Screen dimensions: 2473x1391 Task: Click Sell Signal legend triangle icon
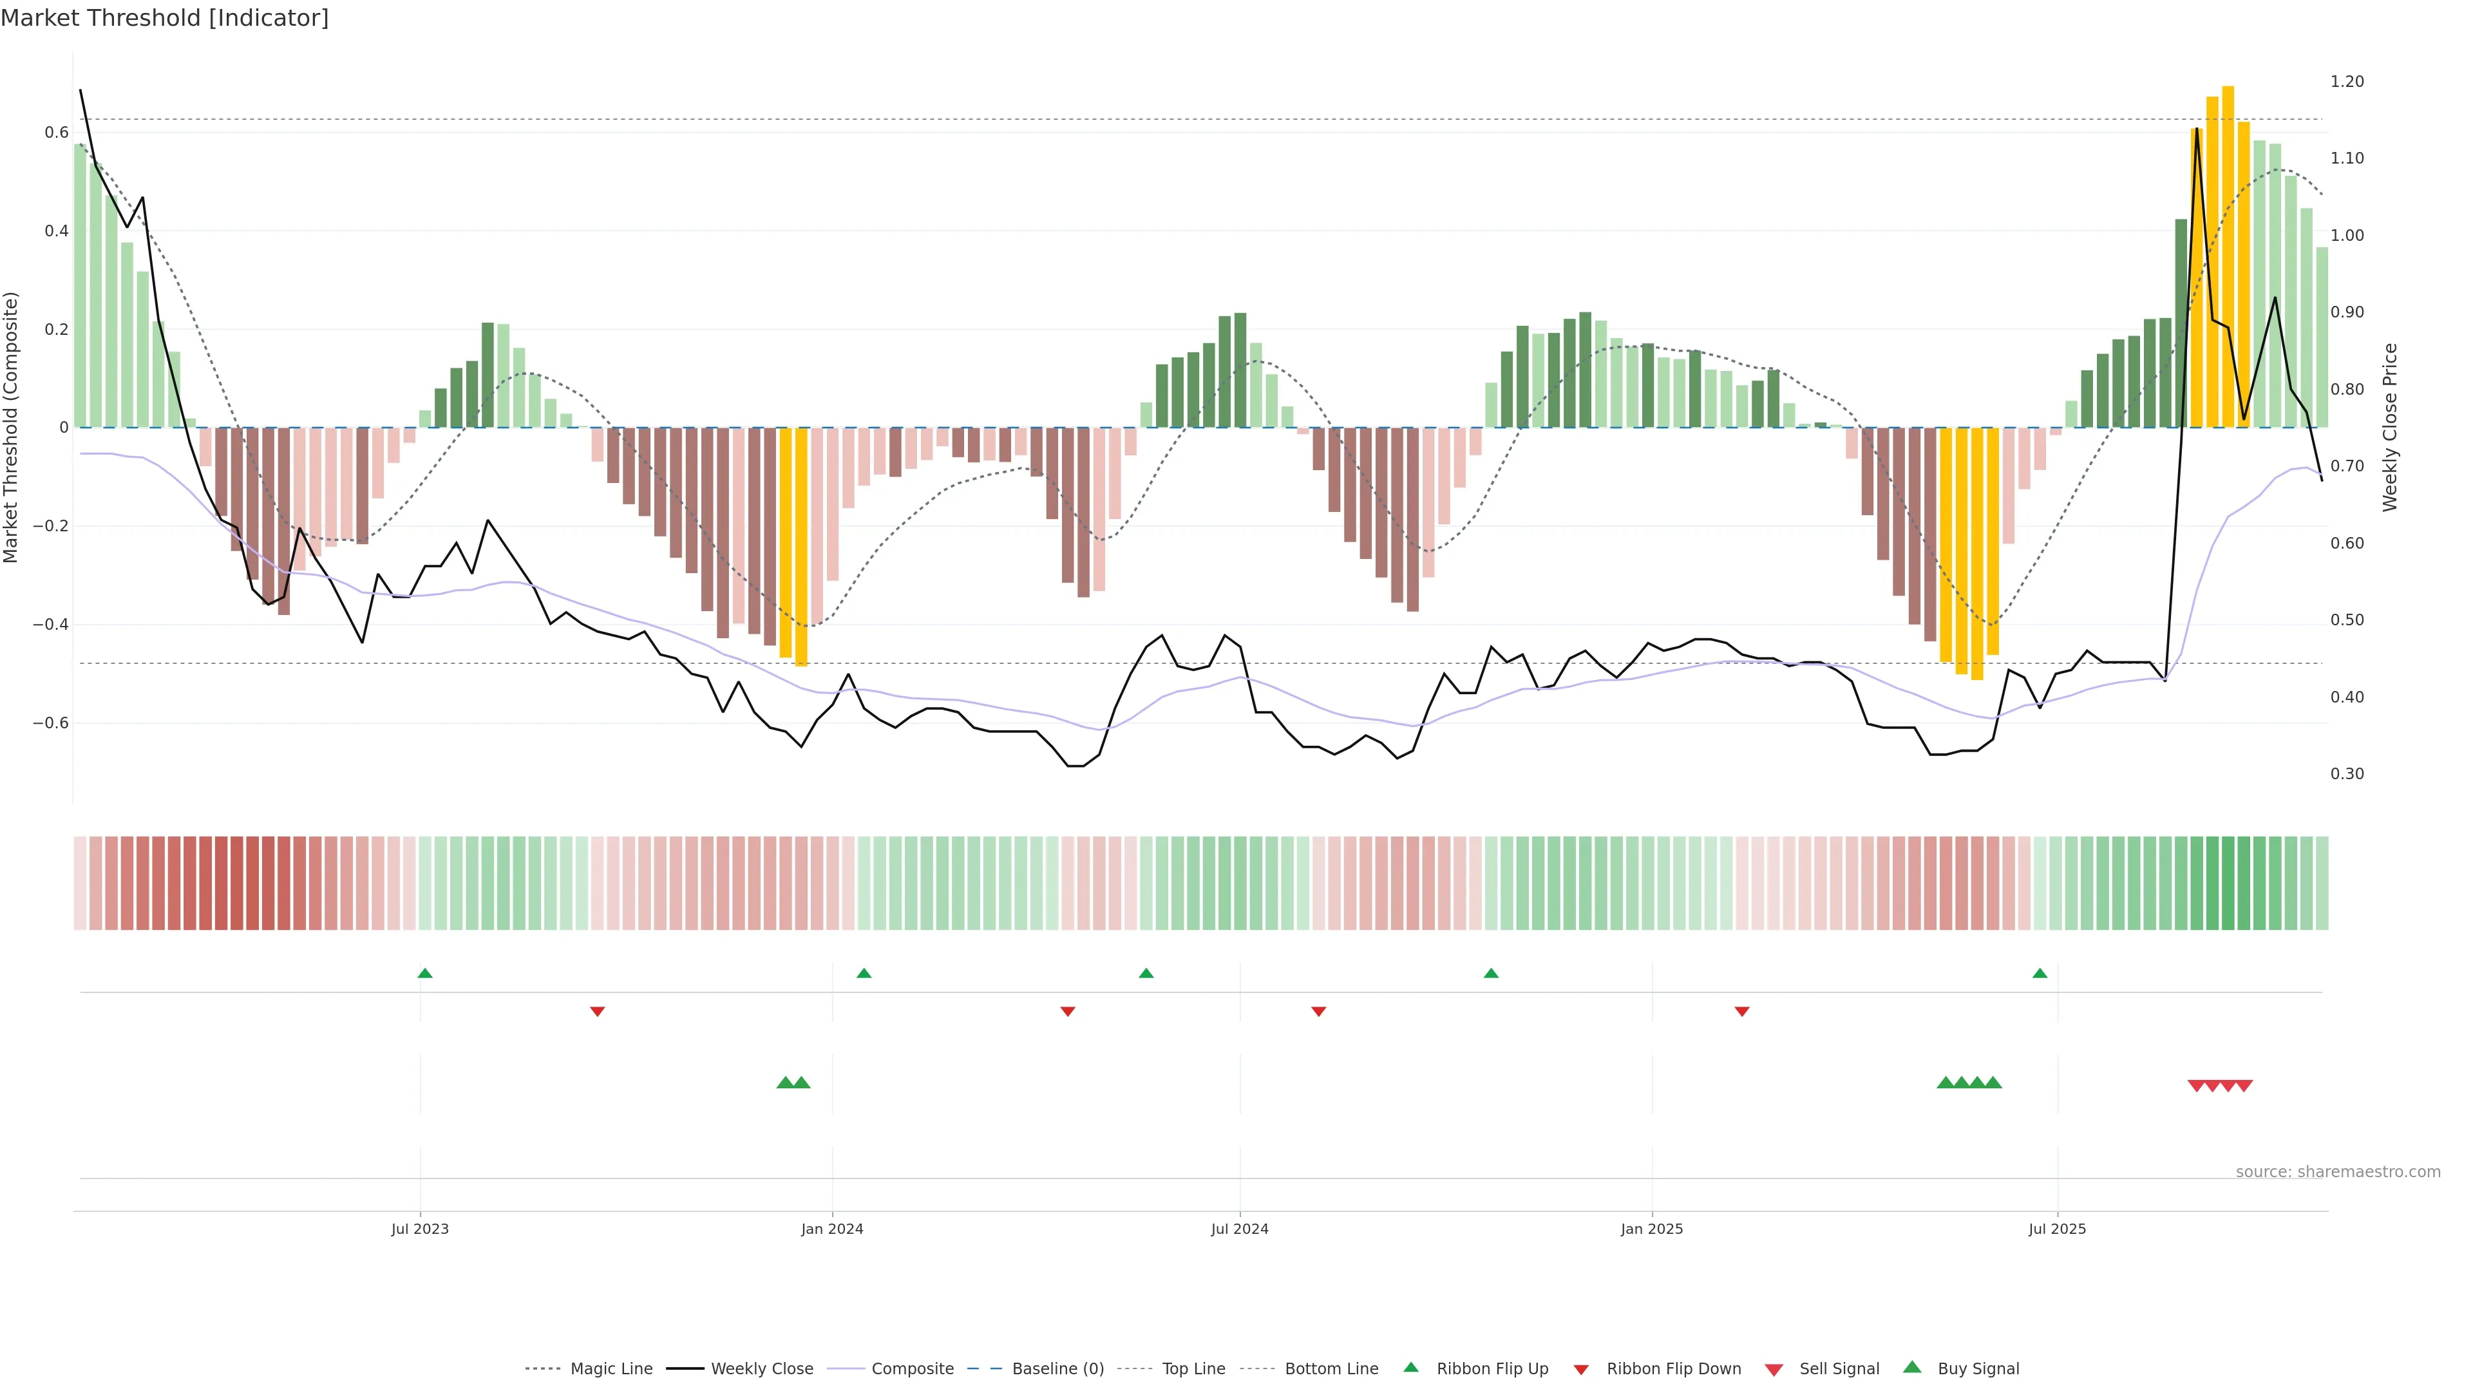(1773, 1369)
